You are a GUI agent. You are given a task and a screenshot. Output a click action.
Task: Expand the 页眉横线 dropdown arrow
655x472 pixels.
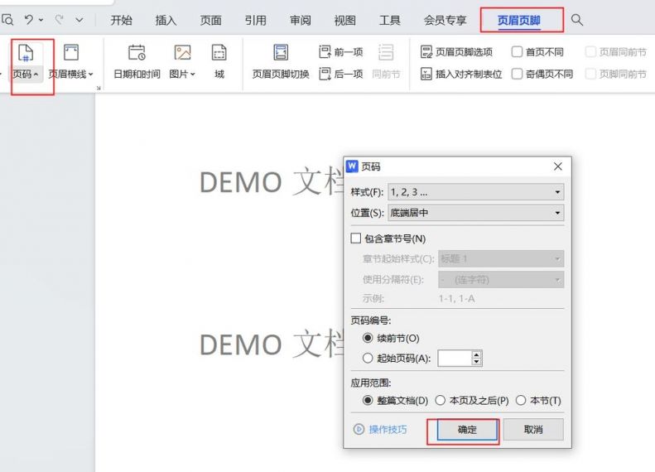(x=90, y=75)
